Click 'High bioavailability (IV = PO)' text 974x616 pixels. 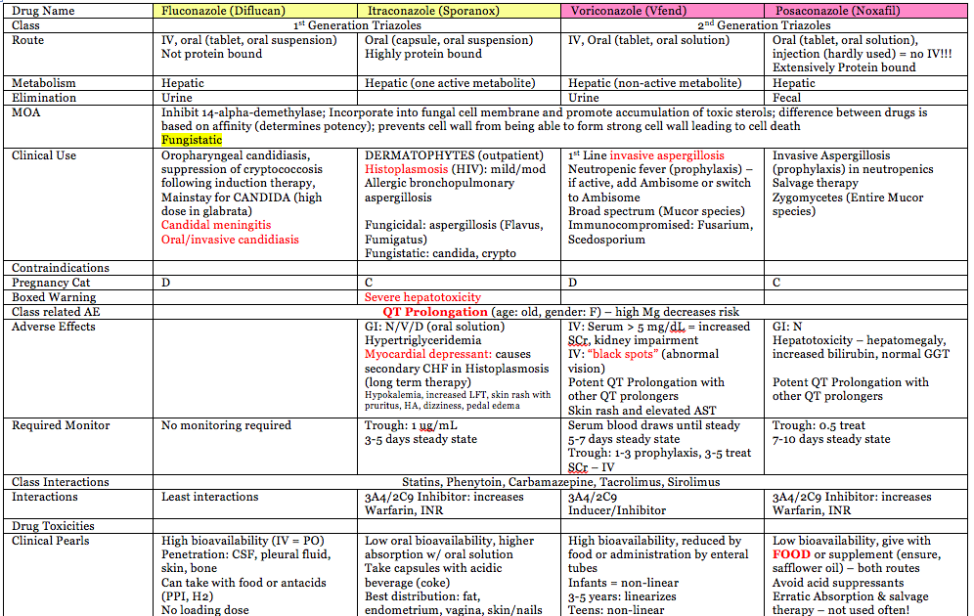coord(243,541)
